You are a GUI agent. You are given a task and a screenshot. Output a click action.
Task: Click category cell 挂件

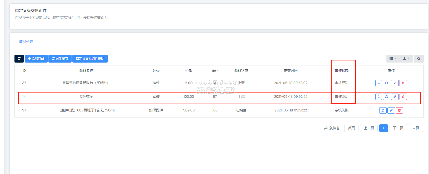coord(156,83)
